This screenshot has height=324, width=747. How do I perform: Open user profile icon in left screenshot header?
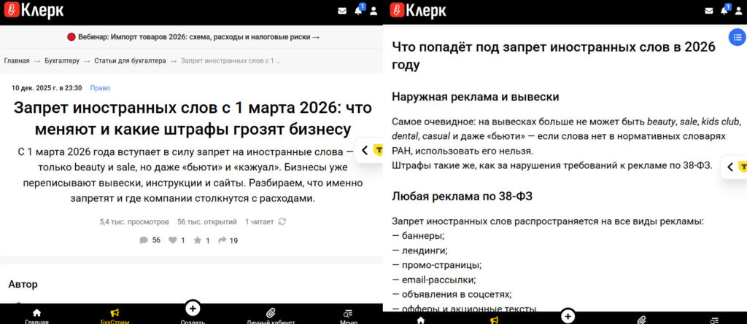pos(374,11)
